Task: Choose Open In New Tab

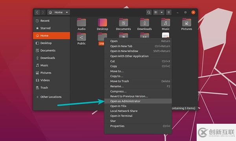Action: pyautogui.click(x=138, y=46)
